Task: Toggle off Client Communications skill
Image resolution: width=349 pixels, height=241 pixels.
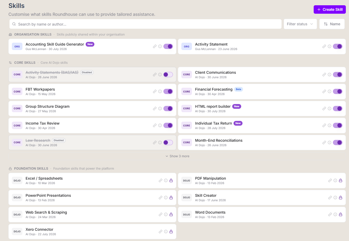Action: (338, 75)
